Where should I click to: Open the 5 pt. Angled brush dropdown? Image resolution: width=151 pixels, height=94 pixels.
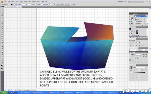(x=37, y=5)
